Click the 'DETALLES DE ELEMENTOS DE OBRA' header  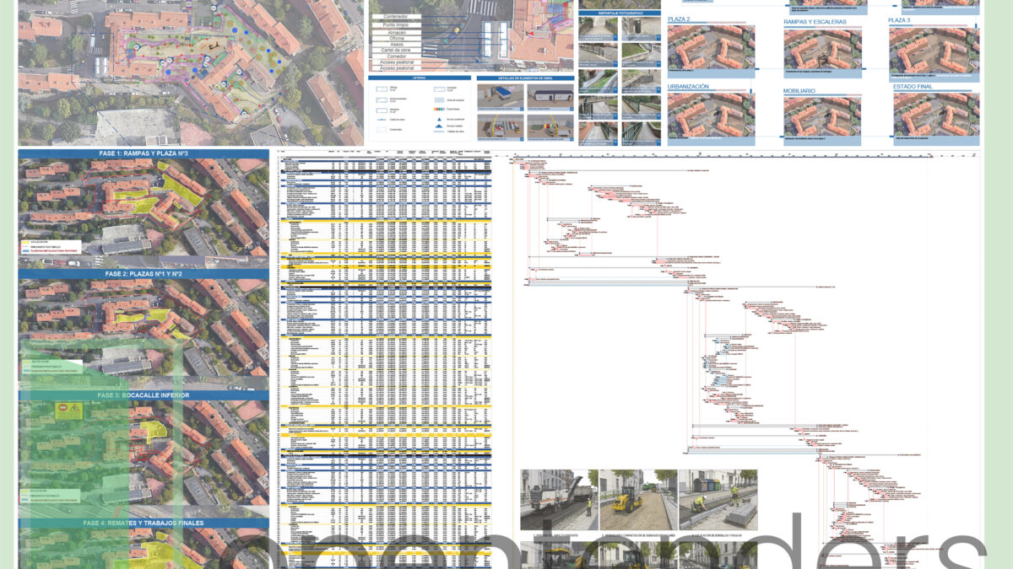point(525,78)
